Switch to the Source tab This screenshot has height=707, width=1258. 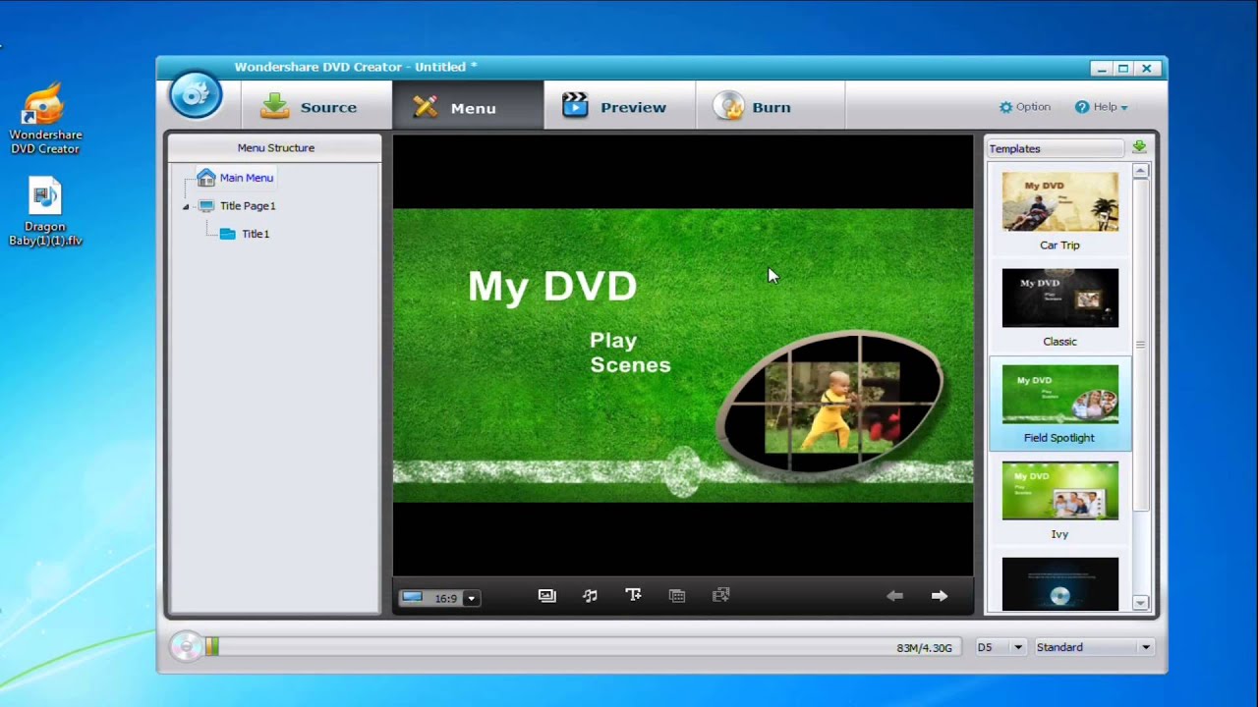click(x=309, y=107)
